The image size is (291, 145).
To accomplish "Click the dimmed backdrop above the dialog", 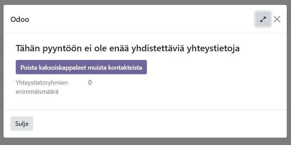I will click(x=145, y=2).
